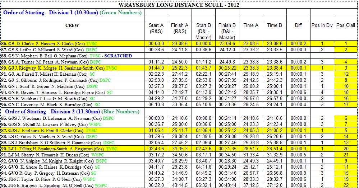Select the CREW column header
This screenshot has width=359, height=188.
(x=72, y=25)
